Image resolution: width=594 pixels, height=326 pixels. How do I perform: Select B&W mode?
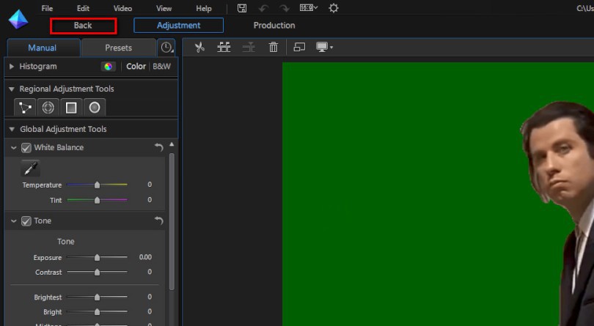coord(162,66)
